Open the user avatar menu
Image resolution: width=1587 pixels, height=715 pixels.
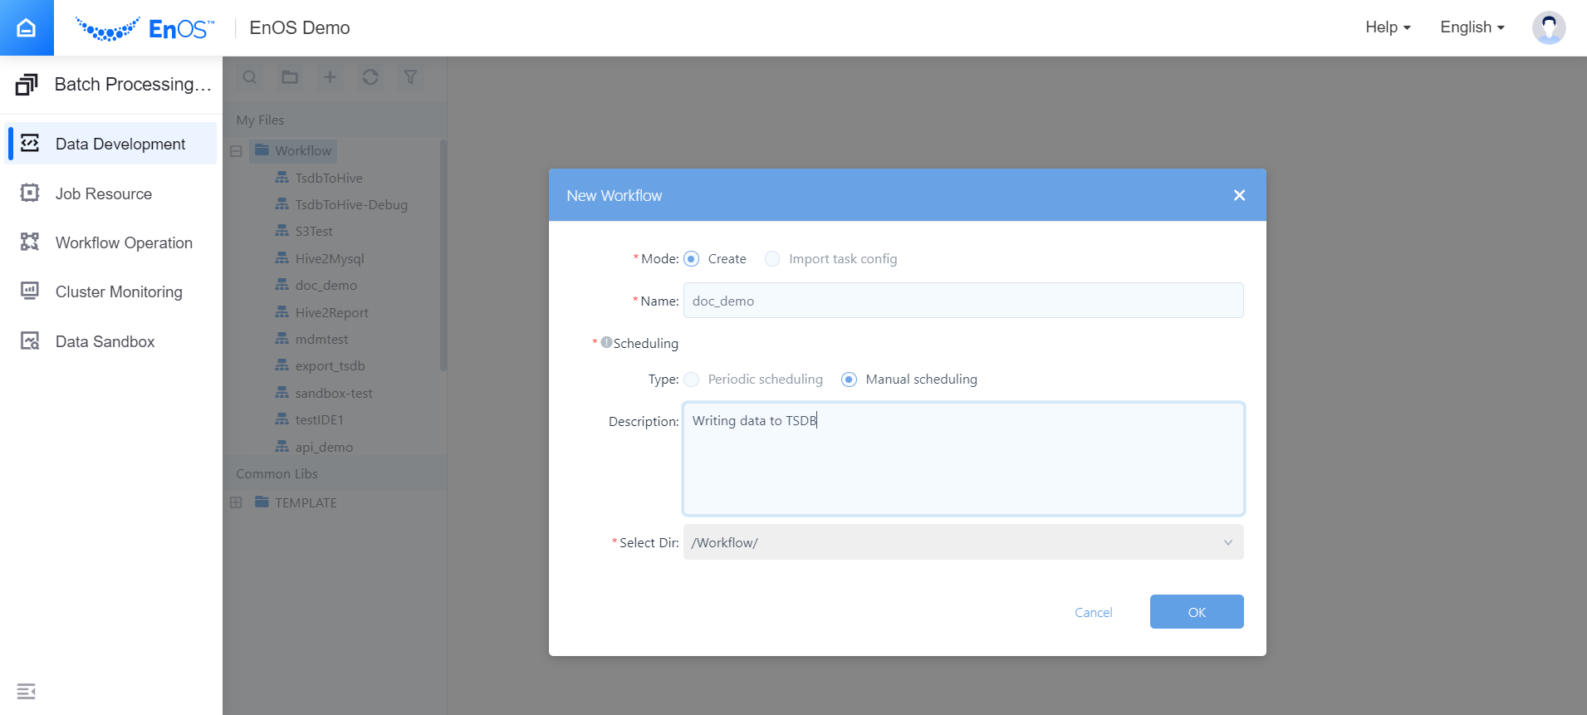click(x=1549, y=27)
